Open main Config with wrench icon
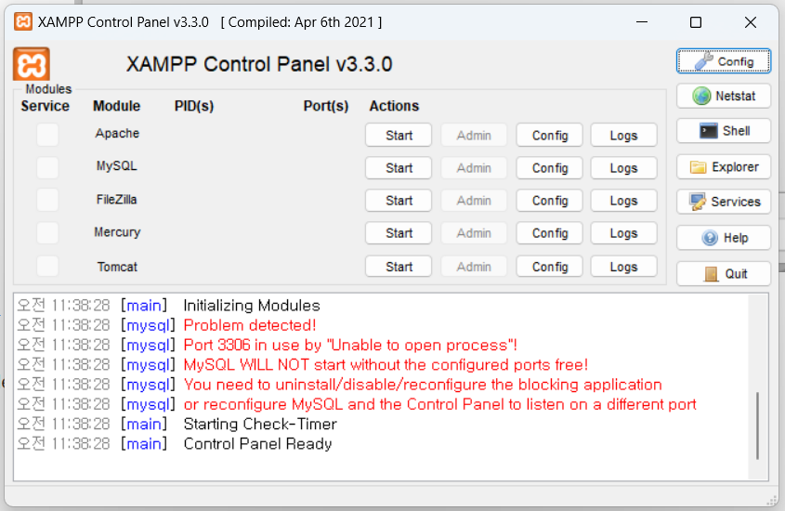The width and height of the screenshot is (785, 511). pyautogui.click(x=724, y=61)
